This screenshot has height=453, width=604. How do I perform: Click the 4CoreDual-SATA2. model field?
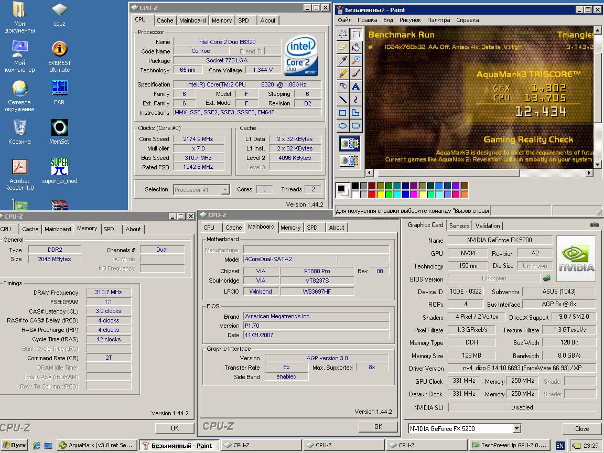point(290,259)
